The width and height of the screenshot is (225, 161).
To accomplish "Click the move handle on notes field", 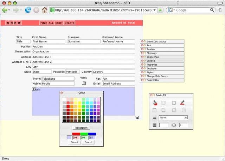I will click(34, 89).
